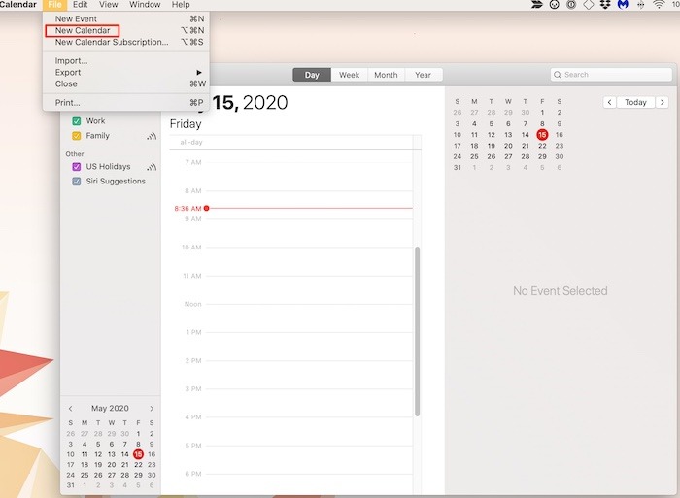Select 11 in right-hand month grid
Image resolution: width=680 pixels, height=498 pixels.
pos(474,135)
